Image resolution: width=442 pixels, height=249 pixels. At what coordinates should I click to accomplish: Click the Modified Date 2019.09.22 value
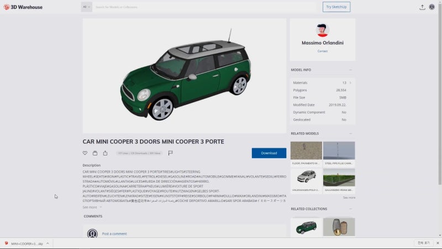[x=338, y=105]
